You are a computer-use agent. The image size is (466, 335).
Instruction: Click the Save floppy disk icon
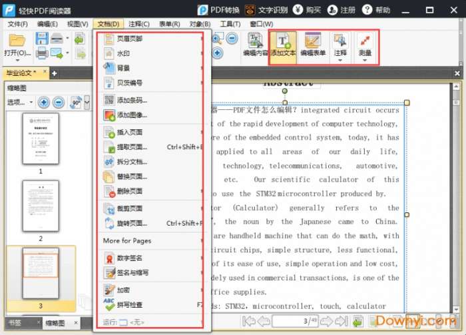pos(42,39)
